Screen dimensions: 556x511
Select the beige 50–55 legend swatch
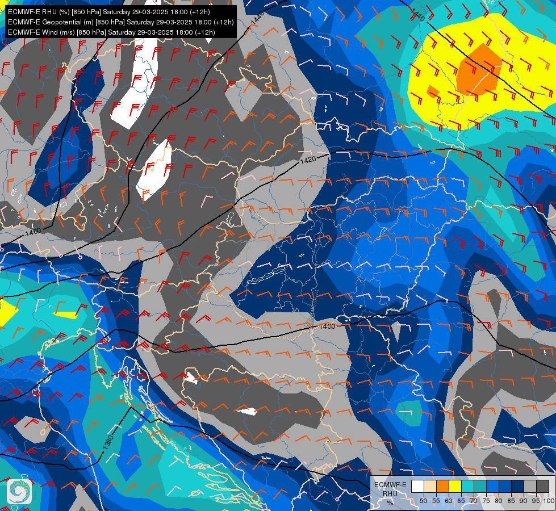(x=430, y=486)
